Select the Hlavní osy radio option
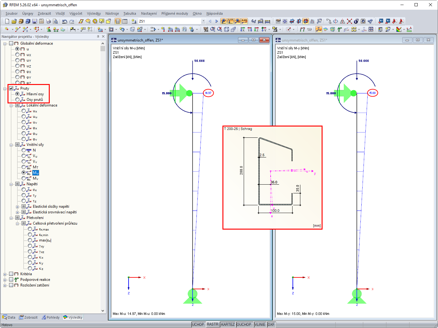The height and width of the screenshot is (328, 438). coord(18,94)
